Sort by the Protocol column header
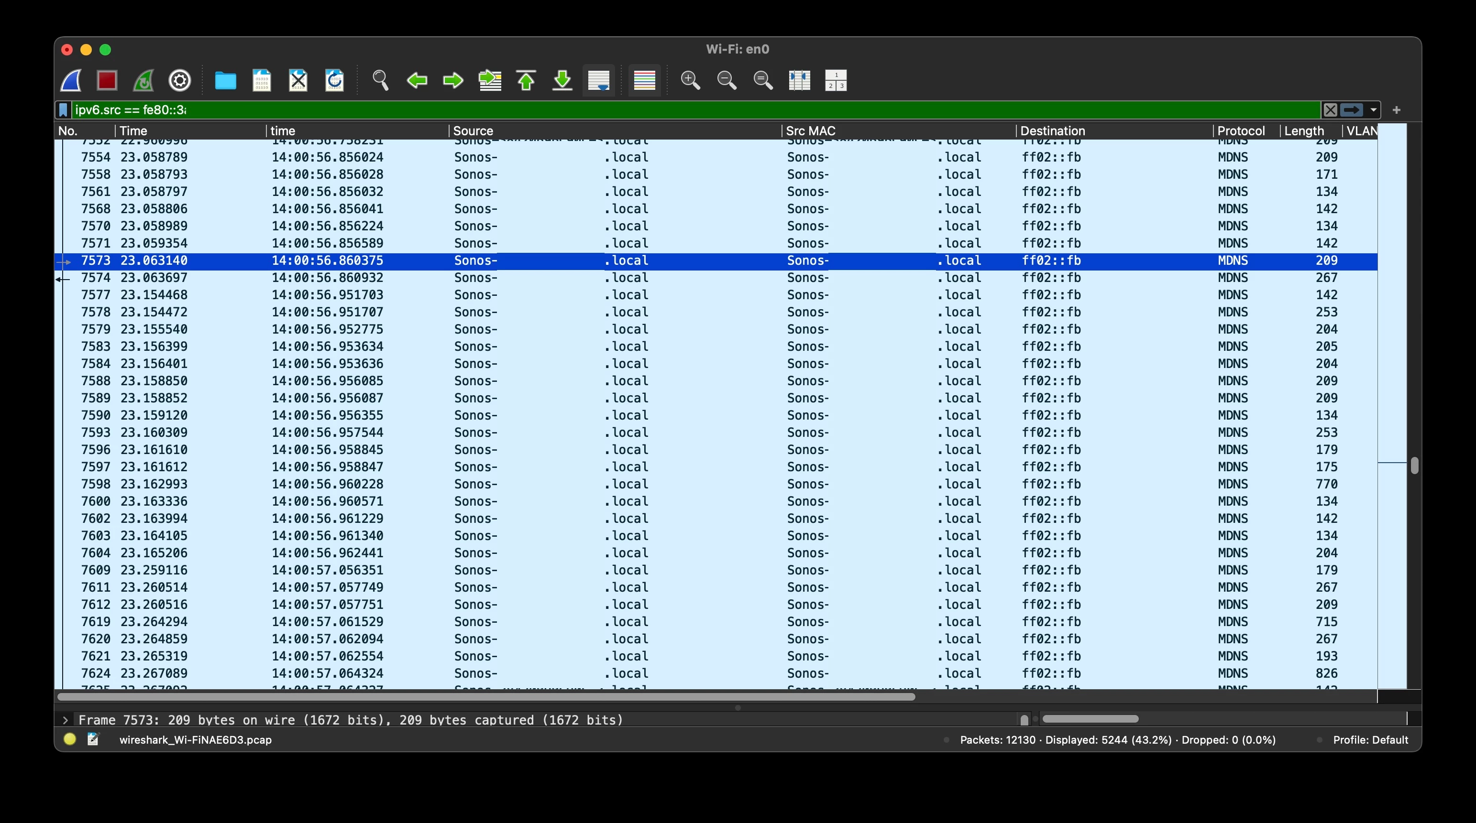The height and width of the screenshot is (823, 1476). 1241,130
